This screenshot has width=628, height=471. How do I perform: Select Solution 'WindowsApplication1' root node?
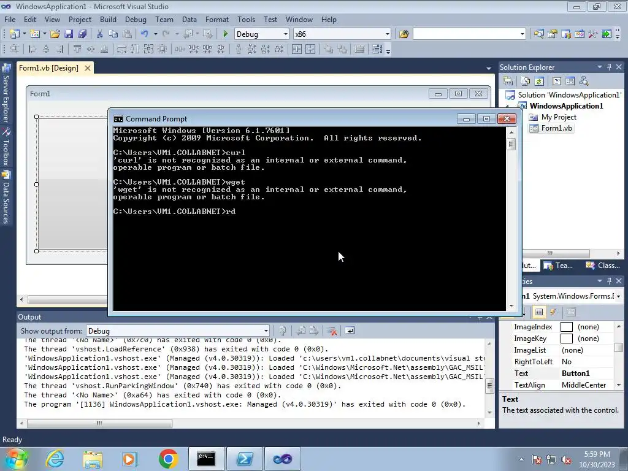pyautogui.click(x=569, y=95)
